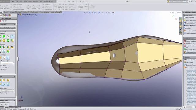The width and height of the screenshot is (196, 110).
Task: Open the Fillet dropdown arrow
Action: pyautogui.click(x=55, y=9)
